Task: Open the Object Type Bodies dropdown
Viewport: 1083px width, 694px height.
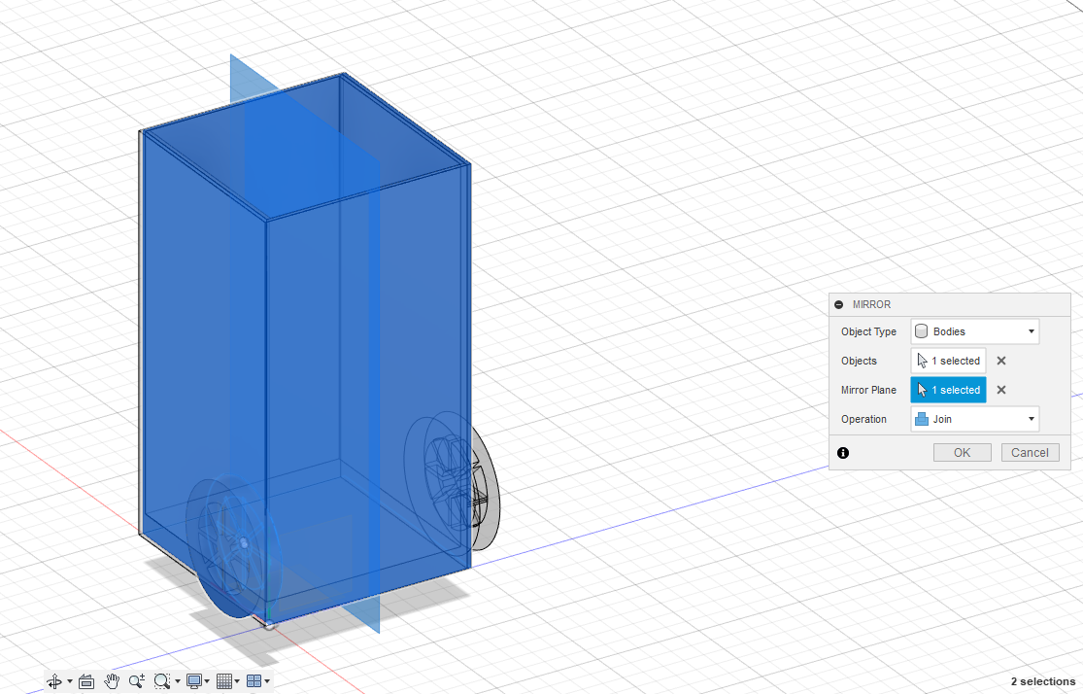Action: click(x=974, y=331)
